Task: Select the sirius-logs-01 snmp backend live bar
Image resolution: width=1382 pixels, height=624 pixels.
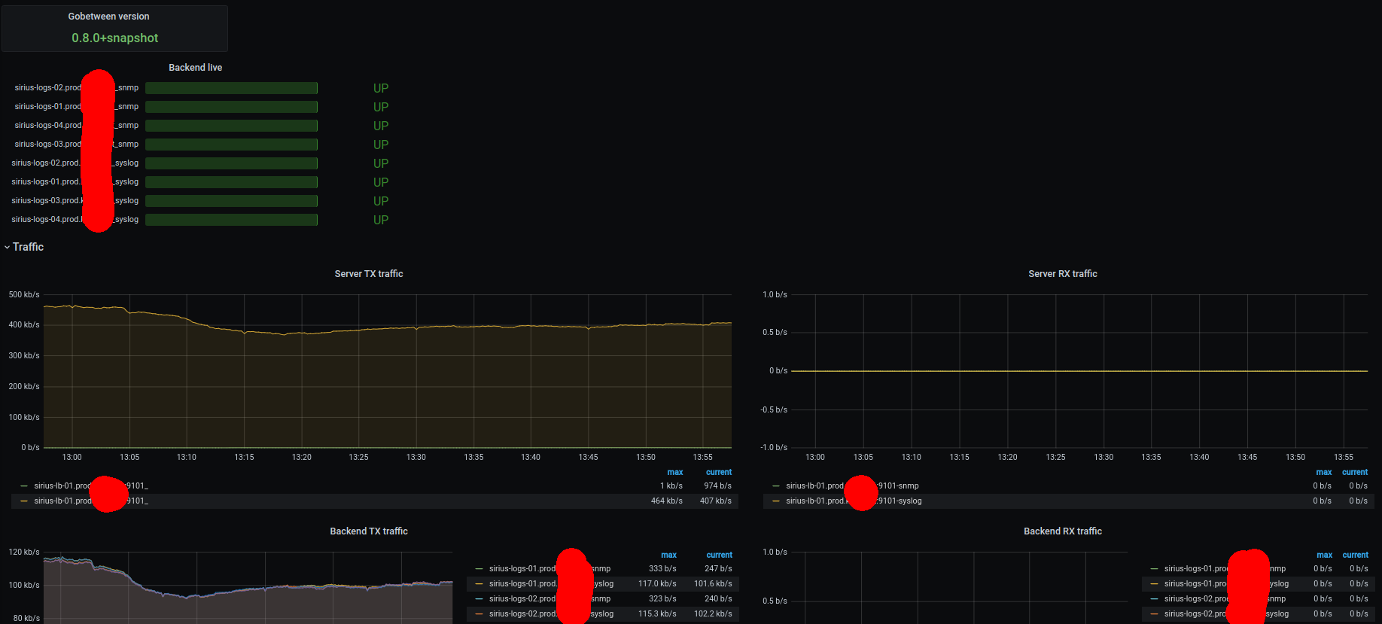Action: click(231, 107)
